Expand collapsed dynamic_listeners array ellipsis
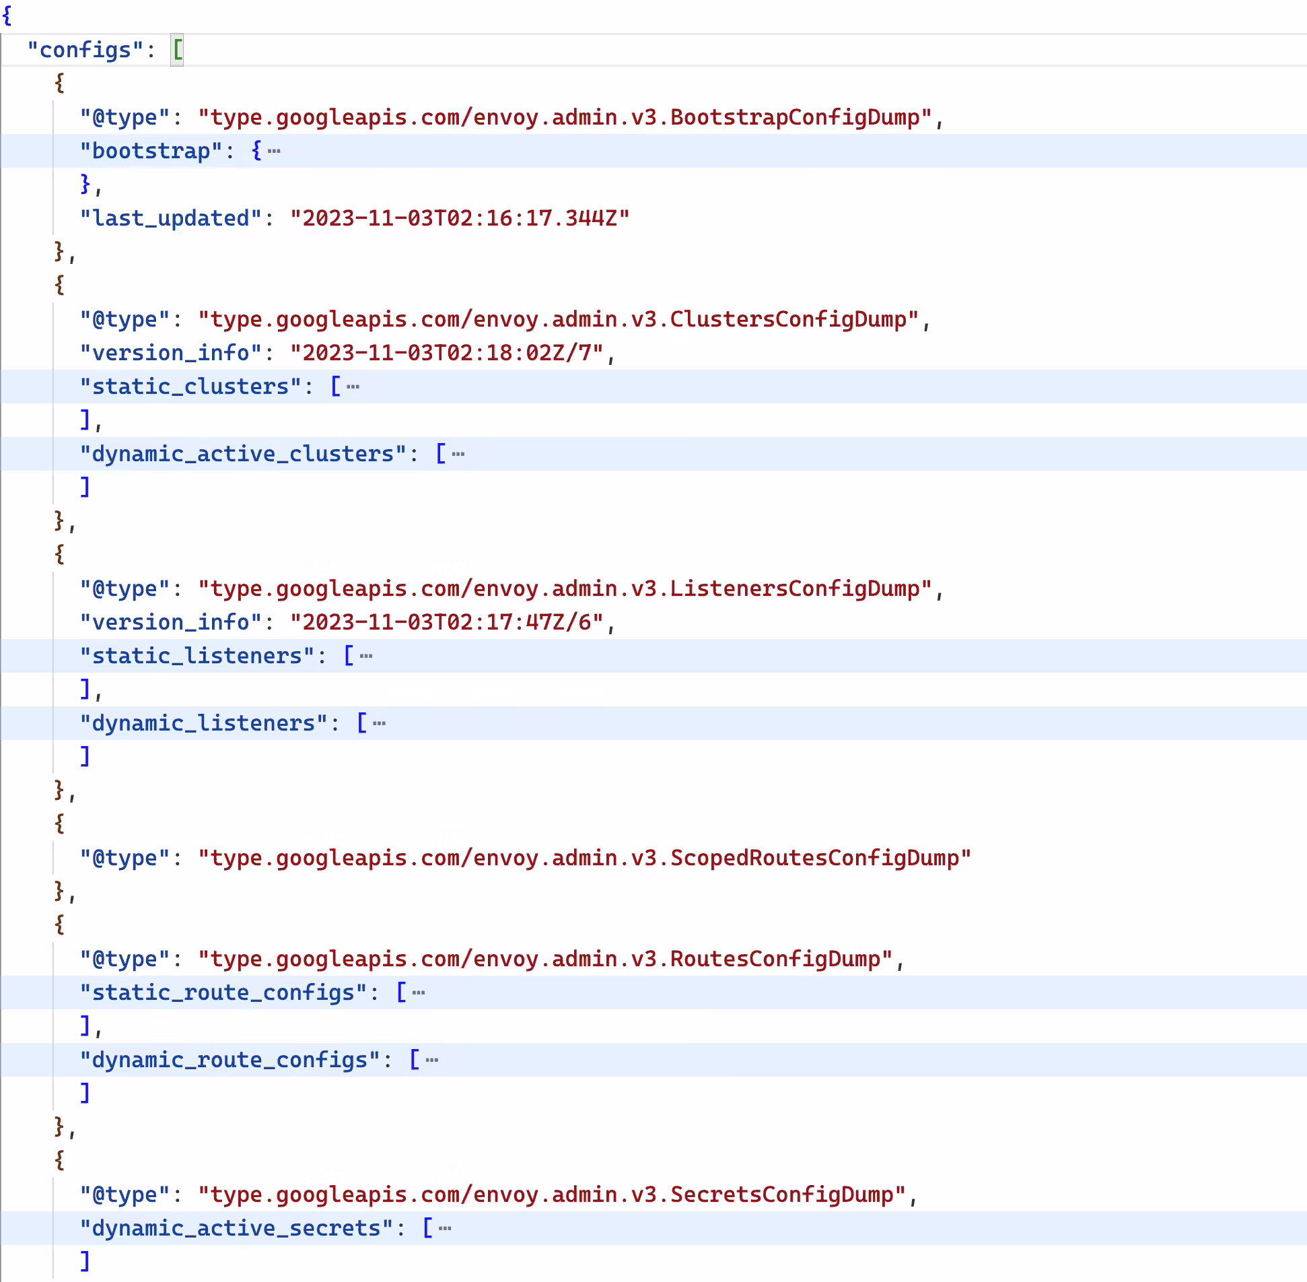This screenshot has height=1282, width=1307. click(380, 724)
